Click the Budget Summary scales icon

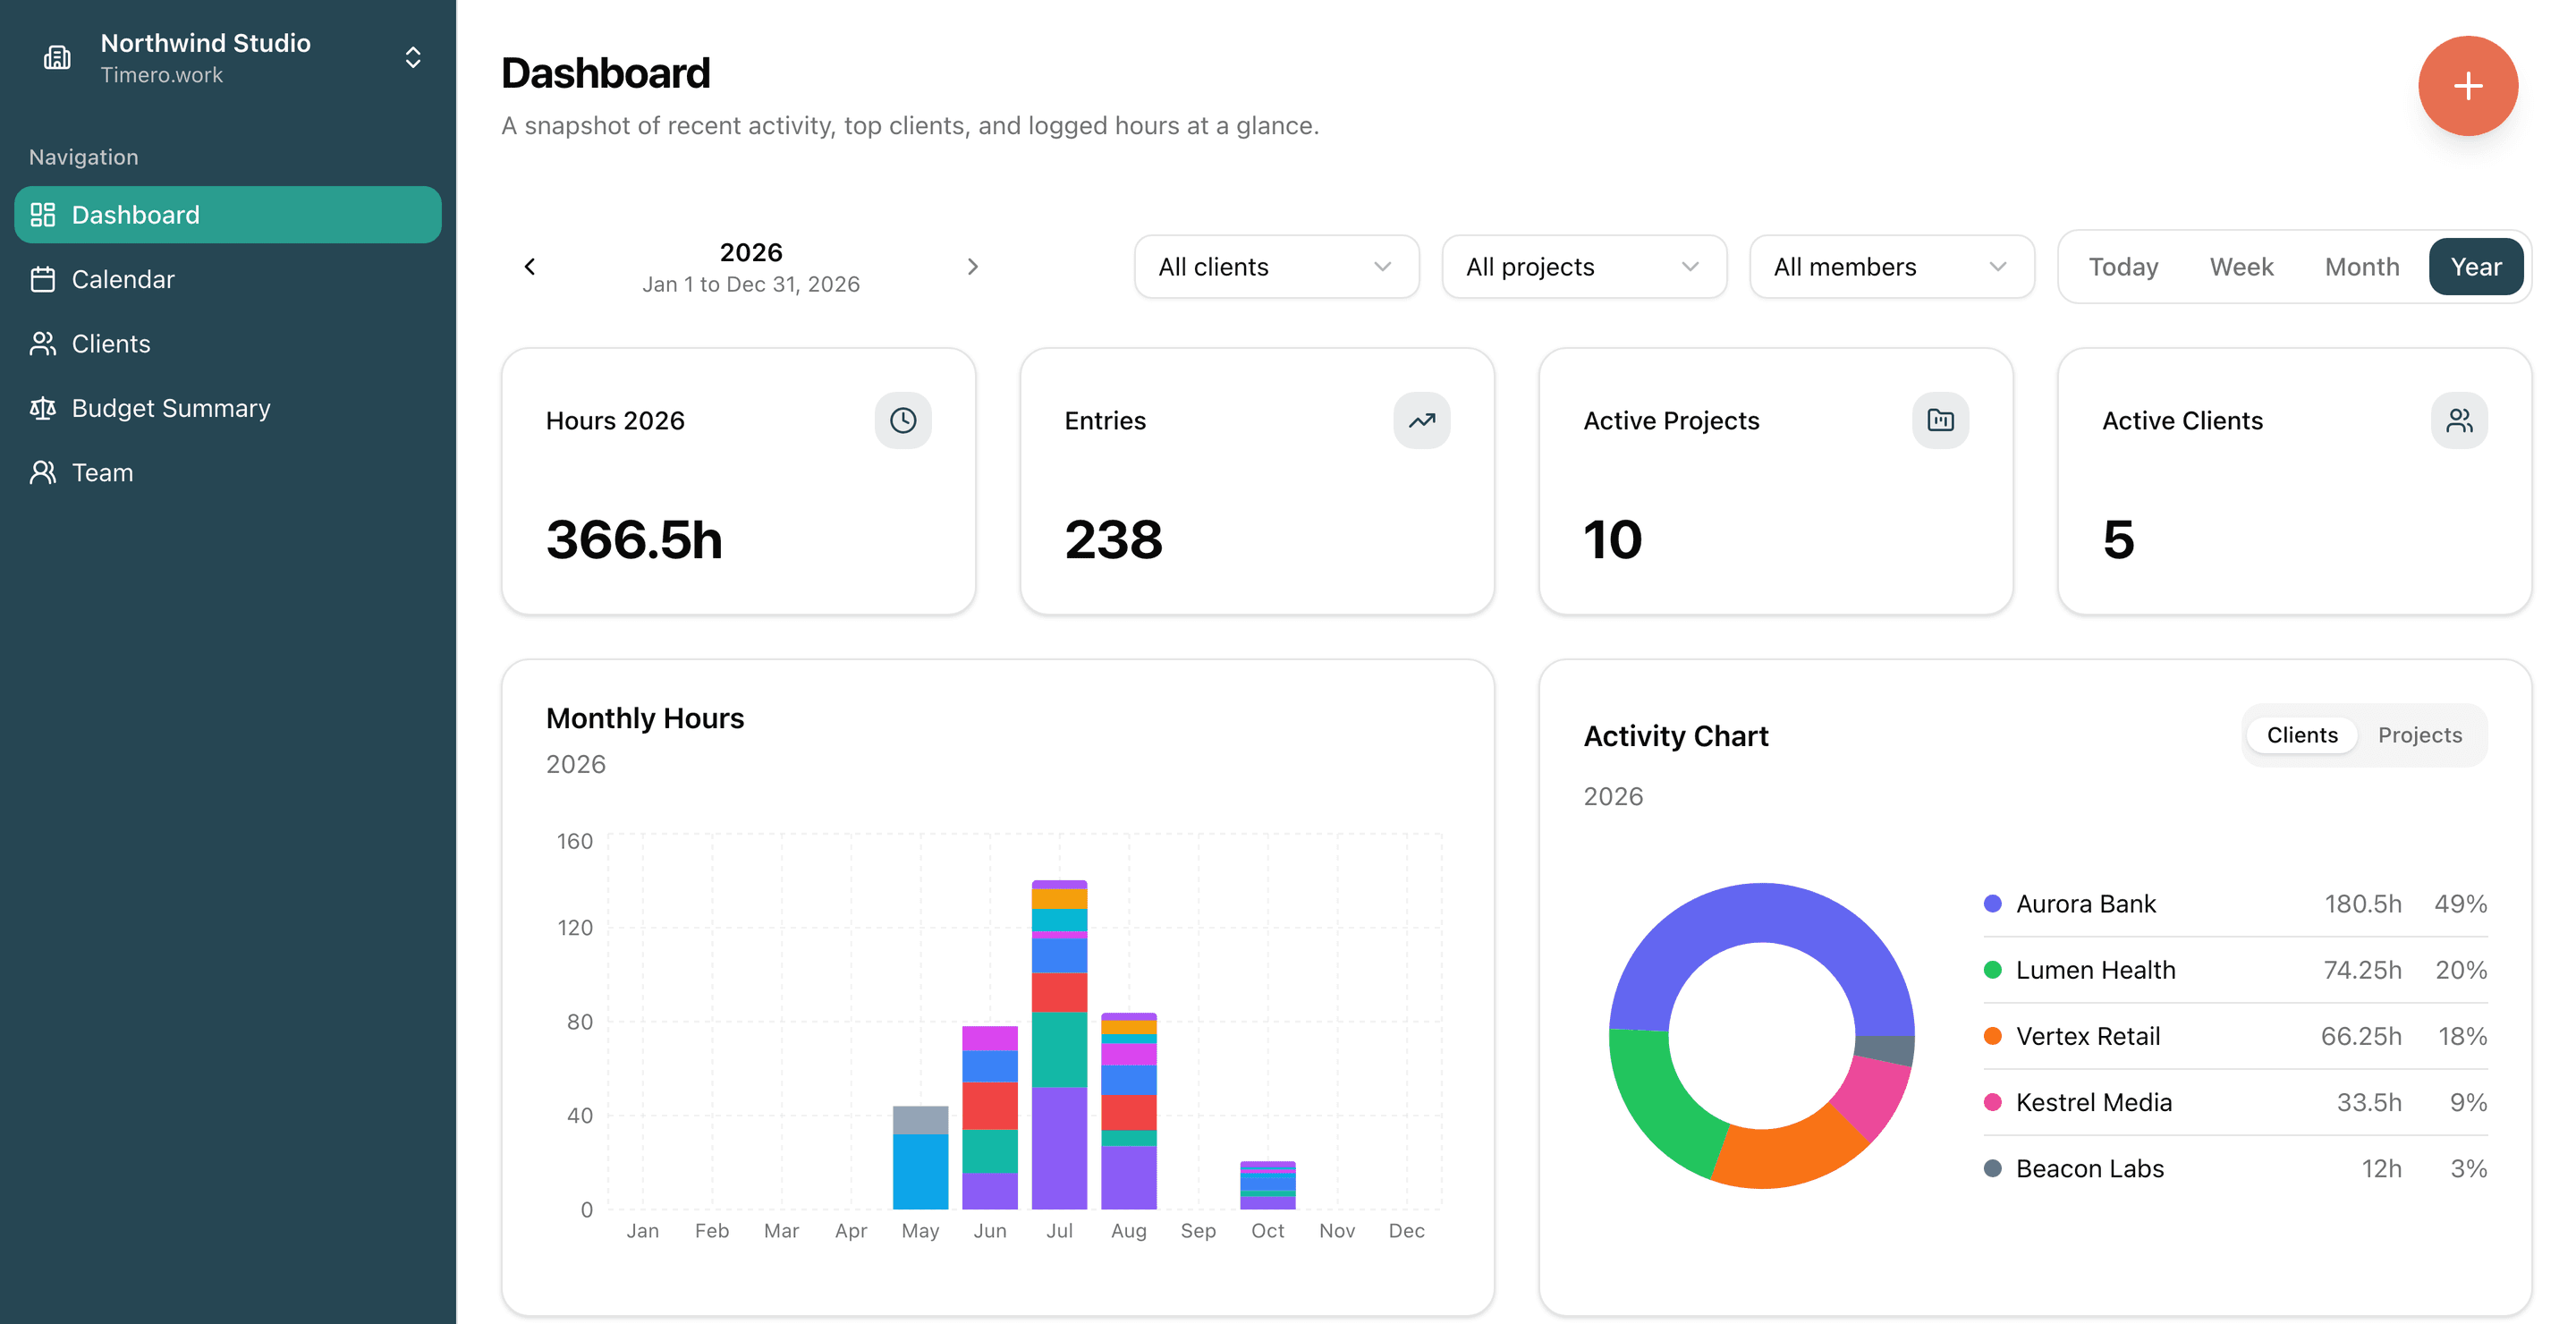click(x=43, y=408)
